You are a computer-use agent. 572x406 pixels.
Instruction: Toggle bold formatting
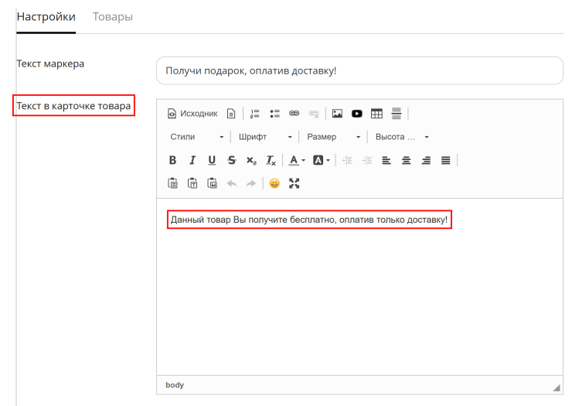[172, 160]
